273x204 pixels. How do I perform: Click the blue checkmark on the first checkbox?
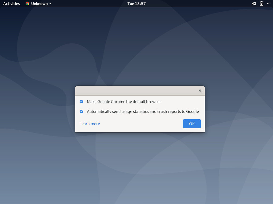pos(81,101)
